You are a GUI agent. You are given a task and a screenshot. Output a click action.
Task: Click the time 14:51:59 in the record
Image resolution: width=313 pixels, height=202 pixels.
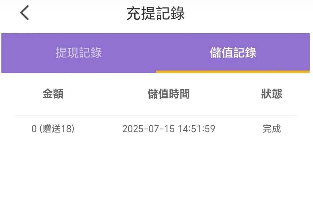196,129
